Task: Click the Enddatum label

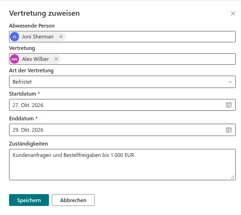Action: (x=21, y=118)
